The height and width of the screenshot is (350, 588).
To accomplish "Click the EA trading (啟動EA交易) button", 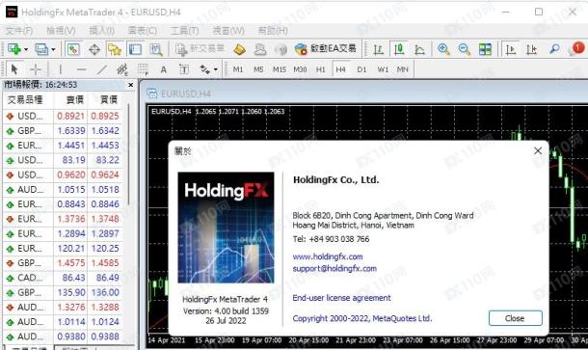I will tap(326, 49).
